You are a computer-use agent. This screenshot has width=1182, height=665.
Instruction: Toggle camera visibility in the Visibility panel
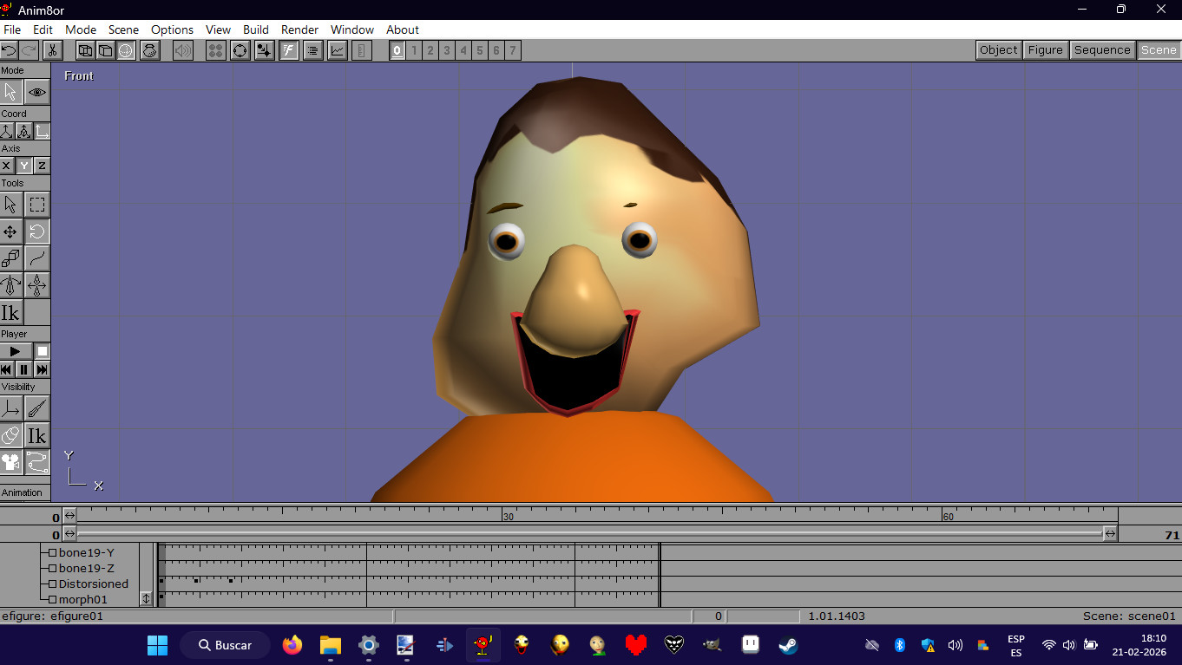click(10, 462)
